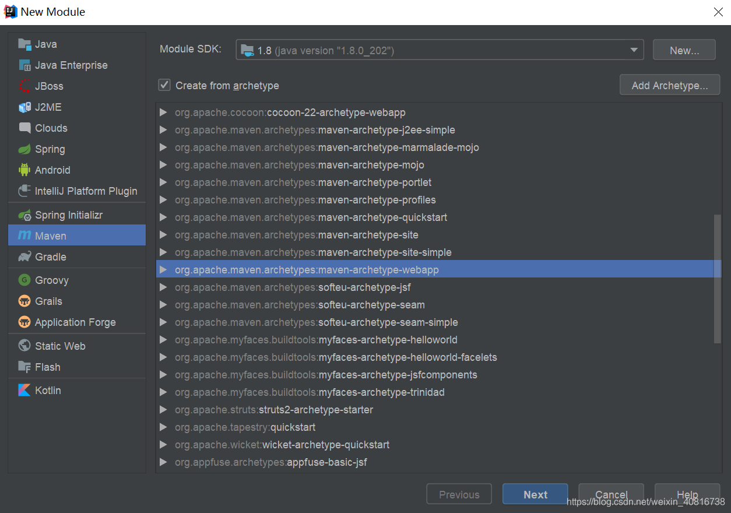This screenshot has width=731, height=513.
Task: Click the SDK folder icon in combo box
Action: pyautogui.click(x=248, y=50)
